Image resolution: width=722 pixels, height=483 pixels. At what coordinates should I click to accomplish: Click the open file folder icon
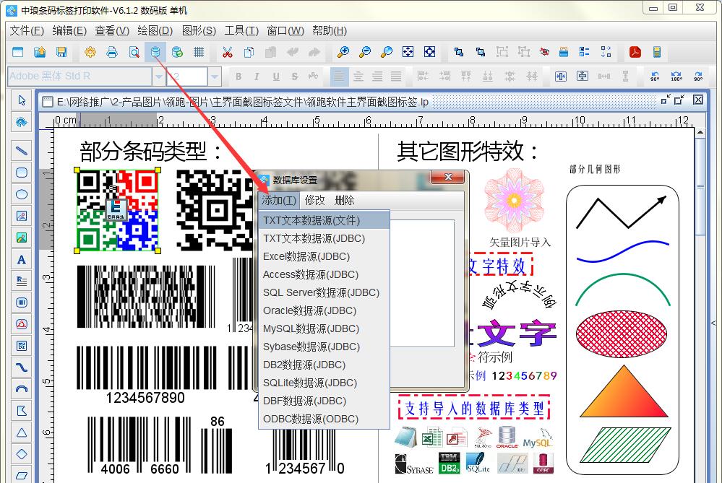point(40,52)
